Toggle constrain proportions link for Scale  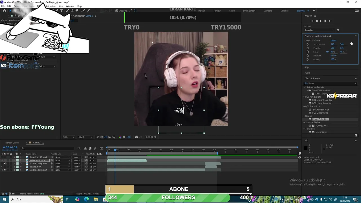coord(327,52)
